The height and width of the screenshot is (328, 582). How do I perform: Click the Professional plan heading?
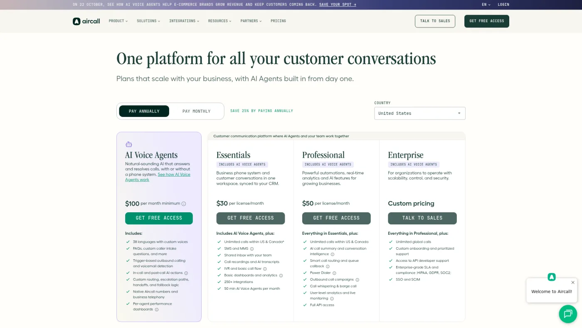(323, 155)
